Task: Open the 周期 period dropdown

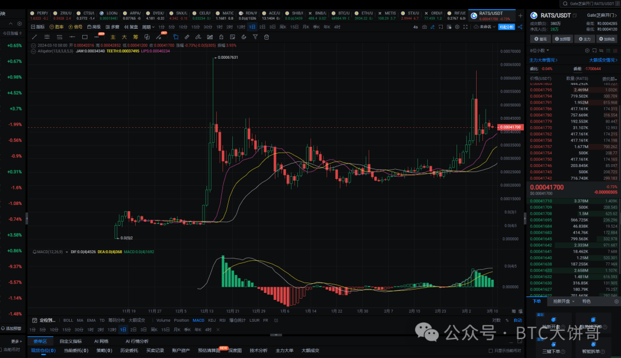Action: coord(149,27)
